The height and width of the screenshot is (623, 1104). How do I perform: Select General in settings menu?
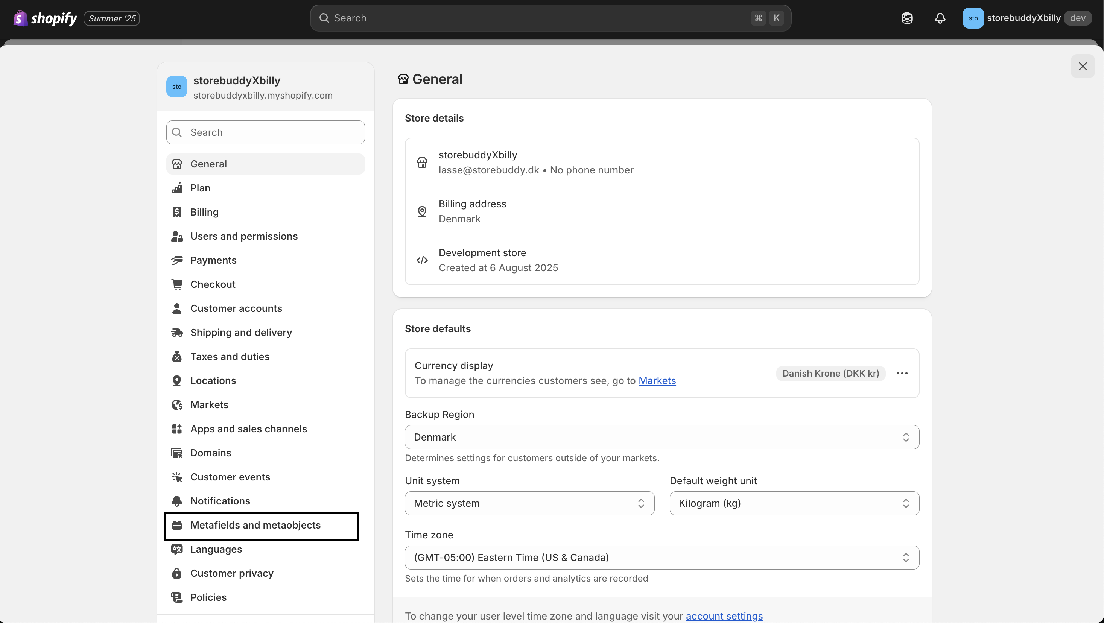click(x=265, y=164)
